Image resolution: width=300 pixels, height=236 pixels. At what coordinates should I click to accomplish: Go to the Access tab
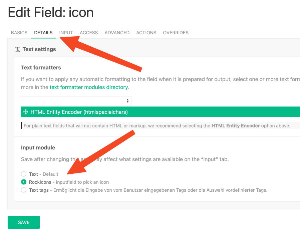tap(89, 33)
